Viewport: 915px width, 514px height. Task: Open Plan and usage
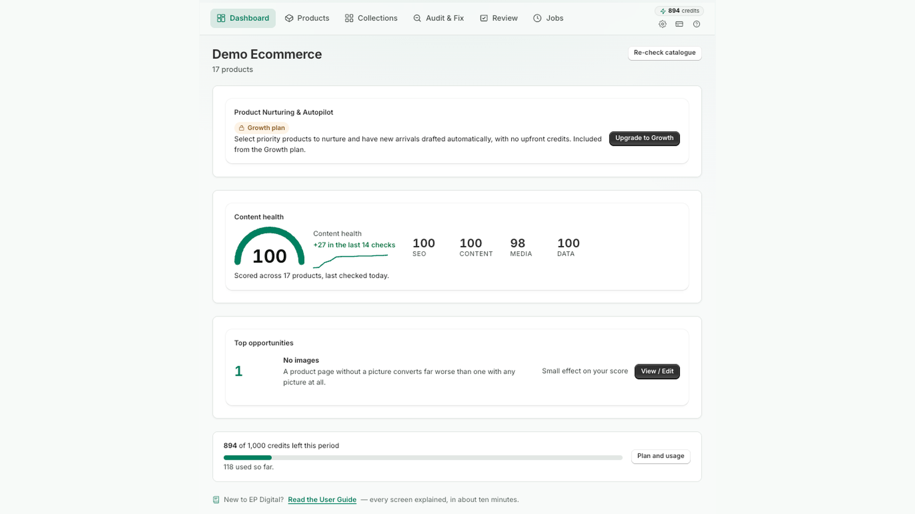point(661,456)
